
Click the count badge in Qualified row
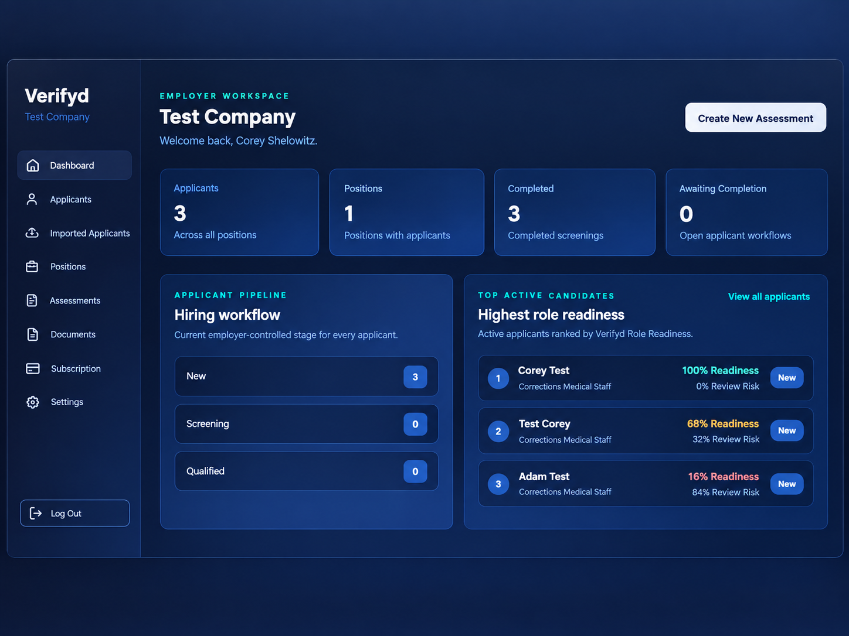pyautogui.click(x=415, y=471)
